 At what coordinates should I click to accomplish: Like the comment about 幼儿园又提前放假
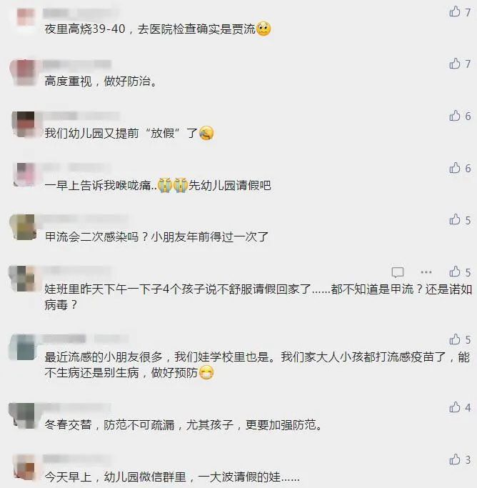455,116
